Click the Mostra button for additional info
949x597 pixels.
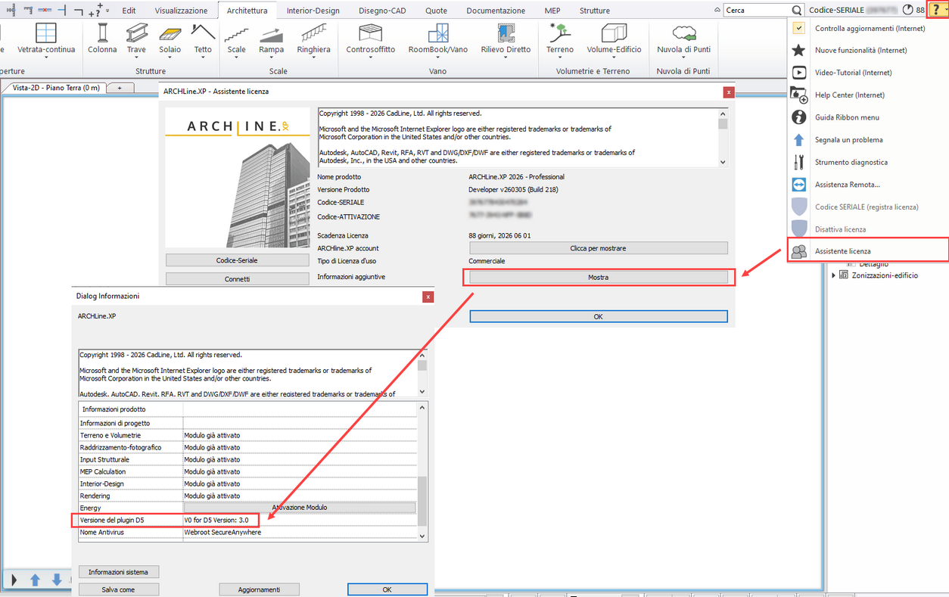(598, 278)
